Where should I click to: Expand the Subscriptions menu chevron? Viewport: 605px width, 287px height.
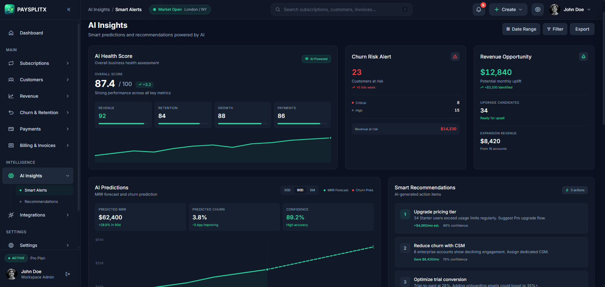[68, 63]
